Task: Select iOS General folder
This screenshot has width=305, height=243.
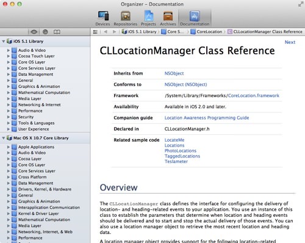Action: click(26, 81)
